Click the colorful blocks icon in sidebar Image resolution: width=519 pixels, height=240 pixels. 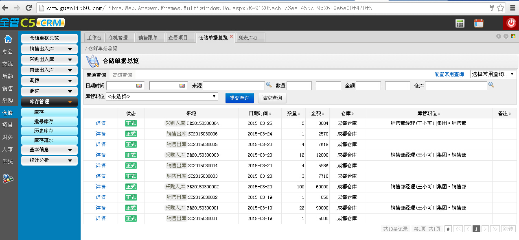point(8,178)
